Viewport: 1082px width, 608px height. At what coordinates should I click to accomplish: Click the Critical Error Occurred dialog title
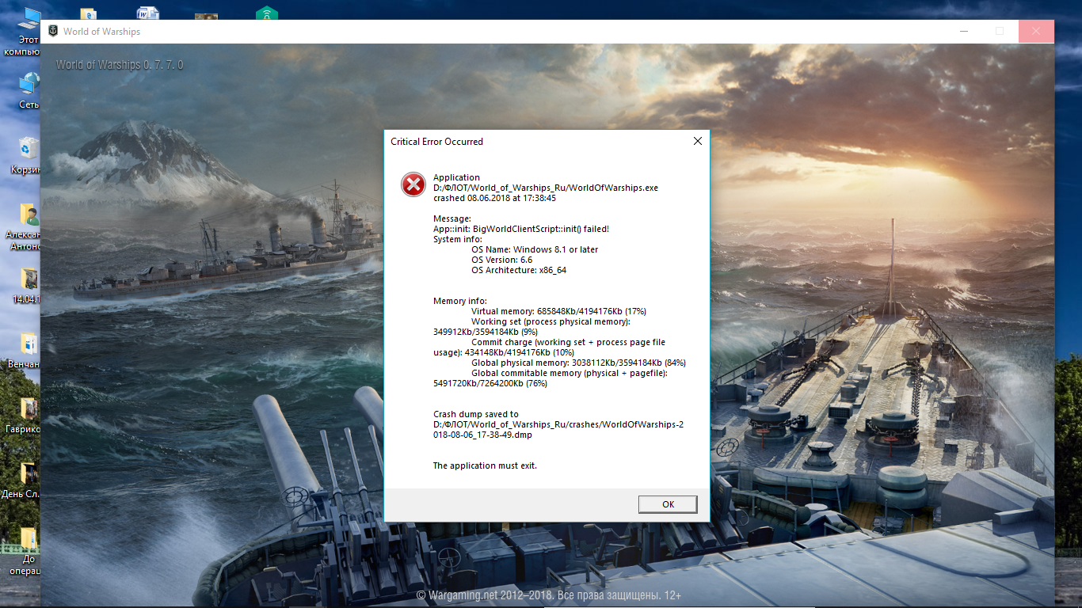[x=436, y=142]
